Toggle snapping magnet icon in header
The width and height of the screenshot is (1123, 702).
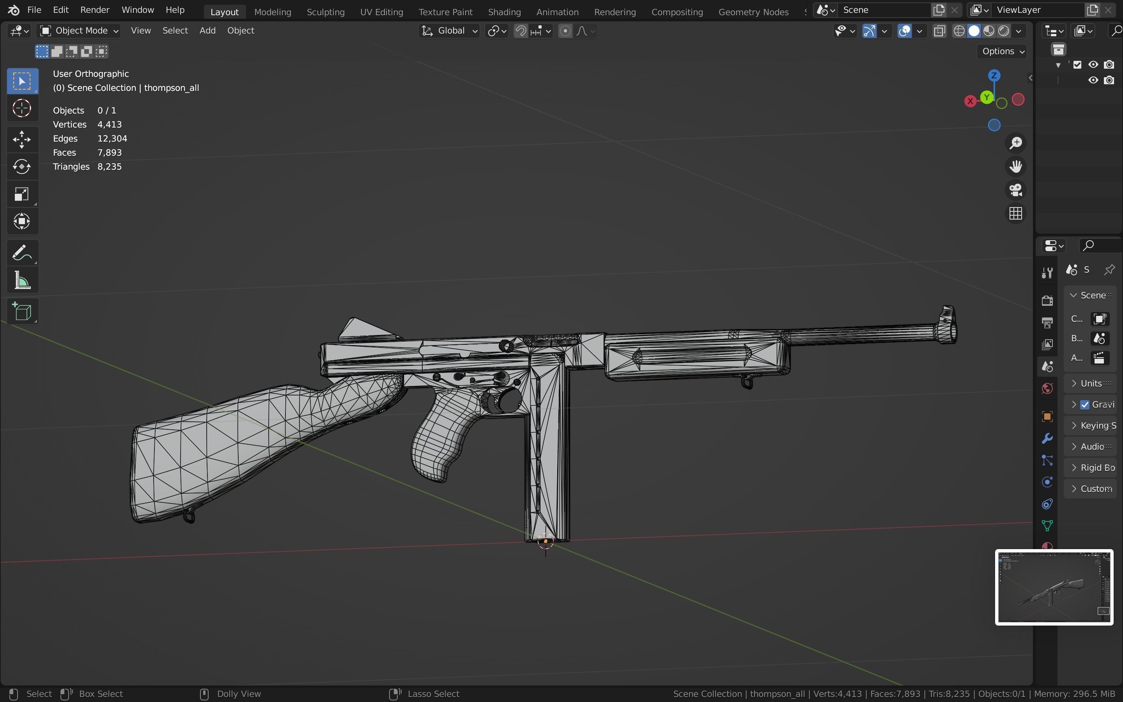(521, 31)
